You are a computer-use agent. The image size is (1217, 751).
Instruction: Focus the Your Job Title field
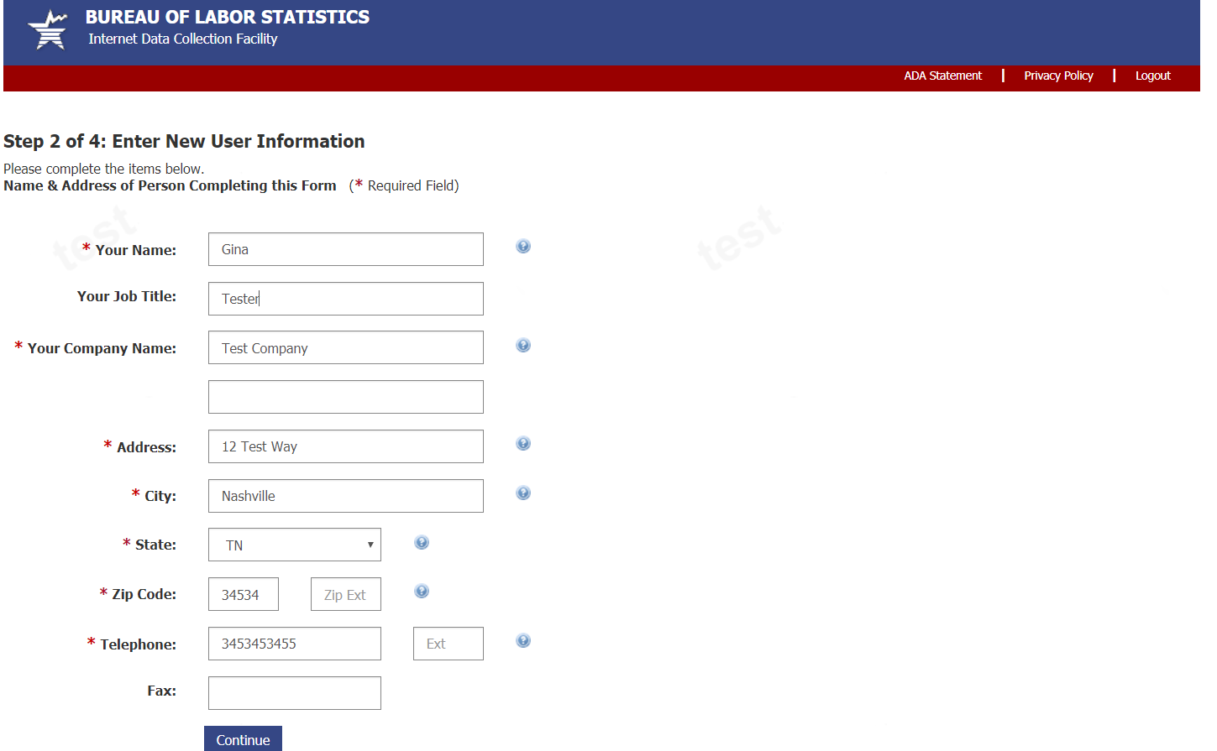[346, 299]
